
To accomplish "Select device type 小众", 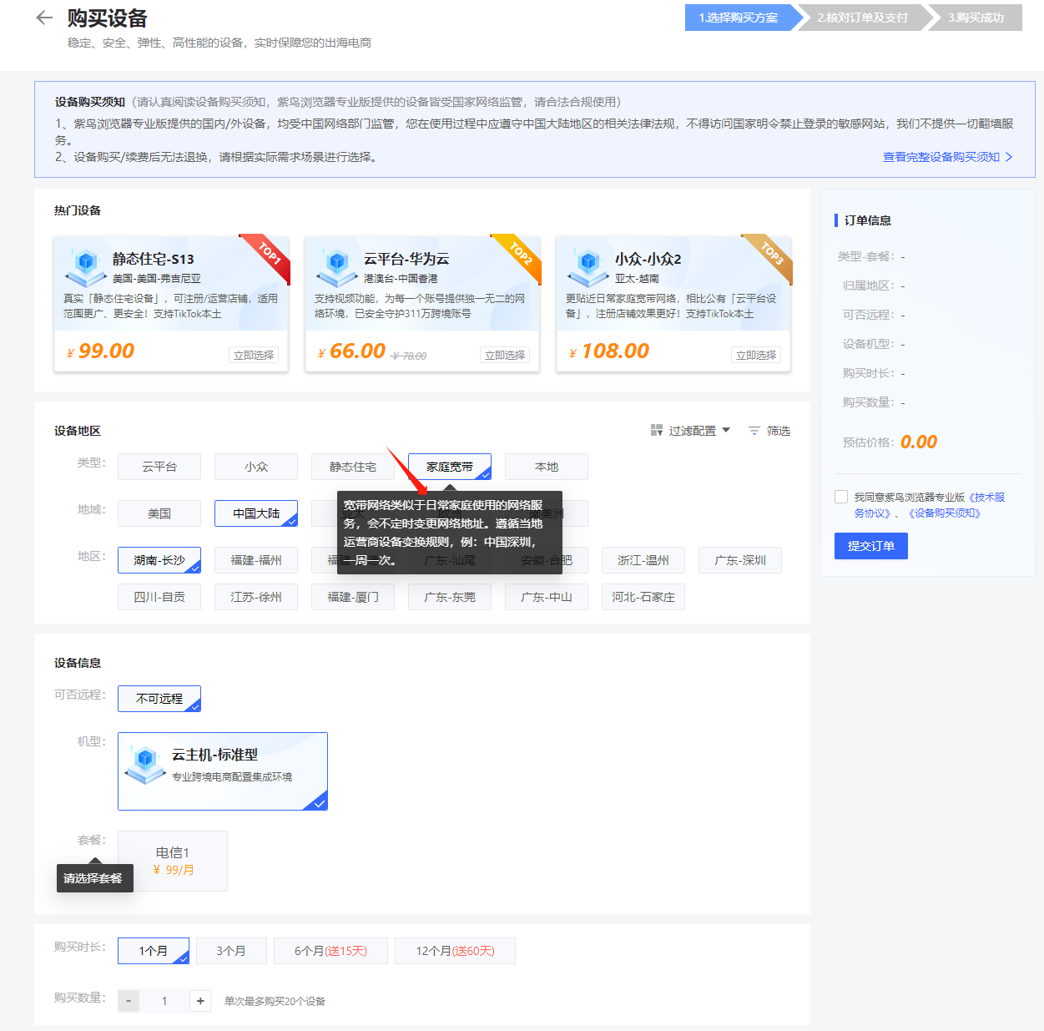I will coord(256,467).
